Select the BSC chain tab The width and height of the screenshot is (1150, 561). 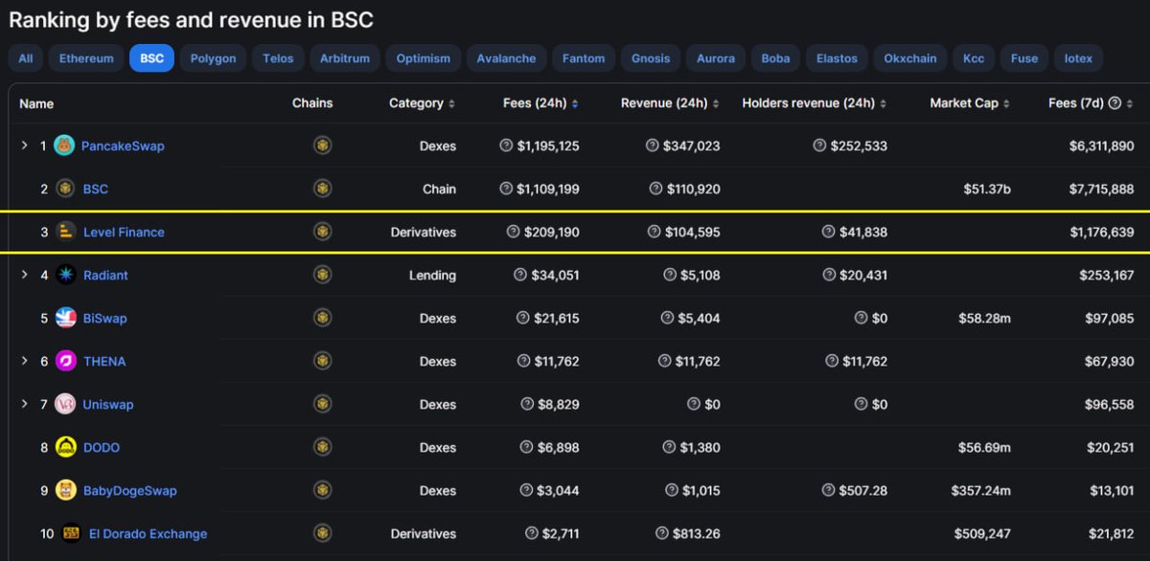pyautogui.click(x=151, y=58)
